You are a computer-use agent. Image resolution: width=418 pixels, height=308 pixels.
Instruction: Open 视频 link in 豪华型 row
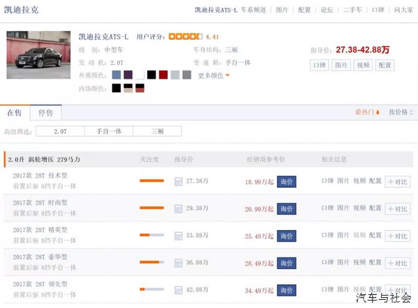pos(359,262)
